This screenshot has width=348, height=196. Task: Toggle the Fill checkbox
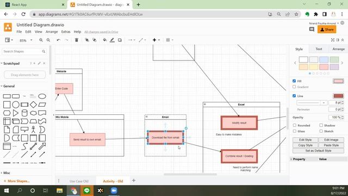294,81
